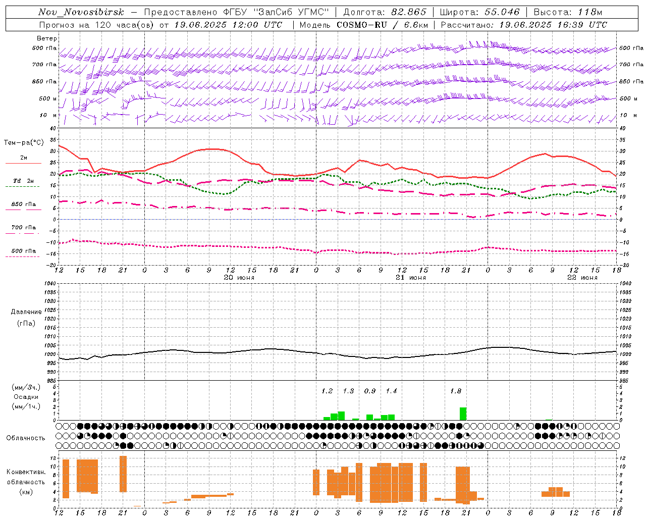Click the '850 гПа' temperature legend entry
The image size is (646, 517).
coord(24,204)
